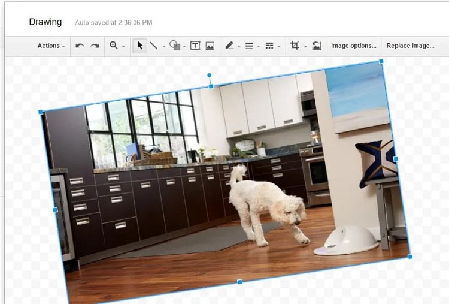Screen dimensions: 449x304
Task: Click the Drawing dialog title
Action: pyautogui.click(x=45, y=22)
